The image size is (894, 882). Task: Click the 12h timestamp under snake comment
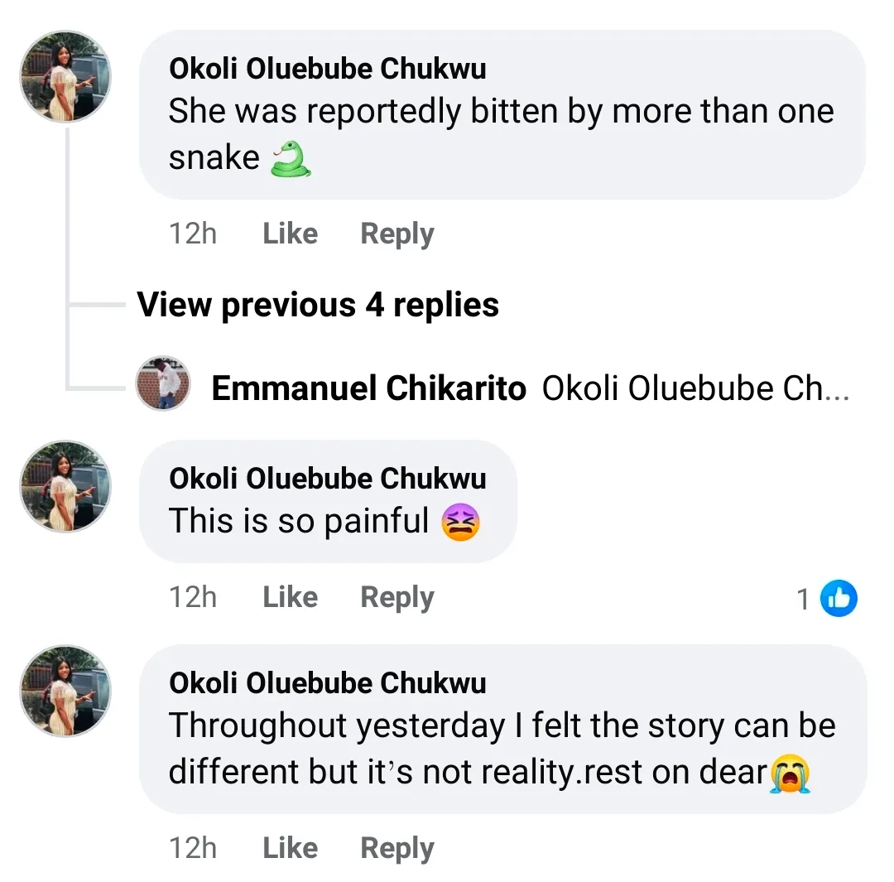[193, 234]
